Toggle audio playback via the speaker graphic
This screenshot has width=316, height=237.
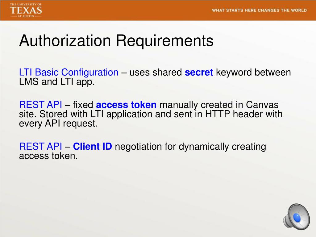pyautogui.click(x=297, y=217)
